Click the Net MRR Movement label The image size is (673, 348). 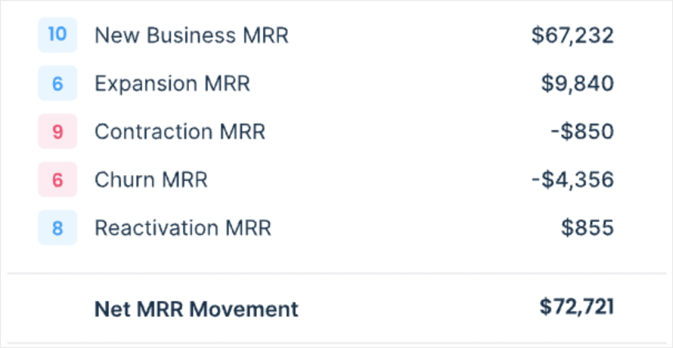point(196,309)
